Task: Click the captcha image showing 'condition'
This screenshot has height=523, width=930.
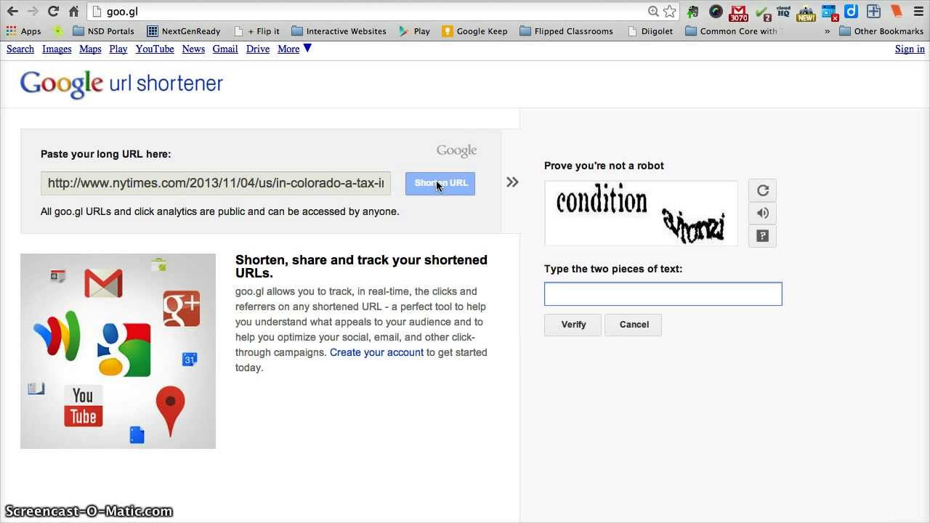Action: [x=641, y=213]
